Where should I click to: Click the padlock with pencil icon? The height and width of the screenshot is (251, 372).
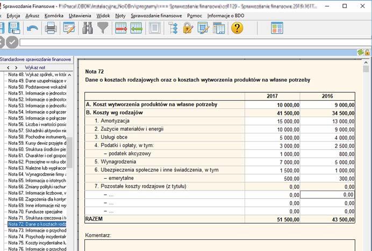pyautogui.click(x=188, y=28)
